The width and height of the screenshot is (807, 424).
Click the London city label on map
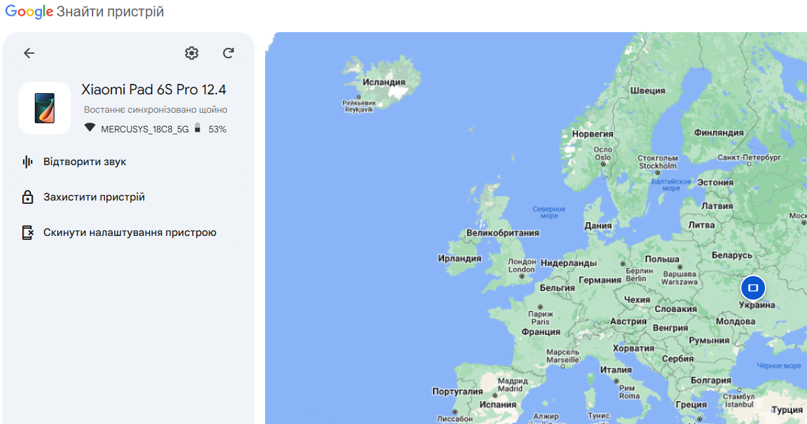[x=522, y=266]
